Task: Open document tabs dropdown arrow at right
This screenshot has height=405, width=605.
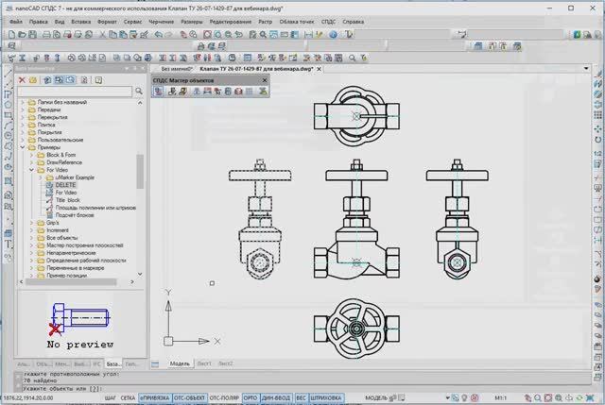Action: [586, 69]
